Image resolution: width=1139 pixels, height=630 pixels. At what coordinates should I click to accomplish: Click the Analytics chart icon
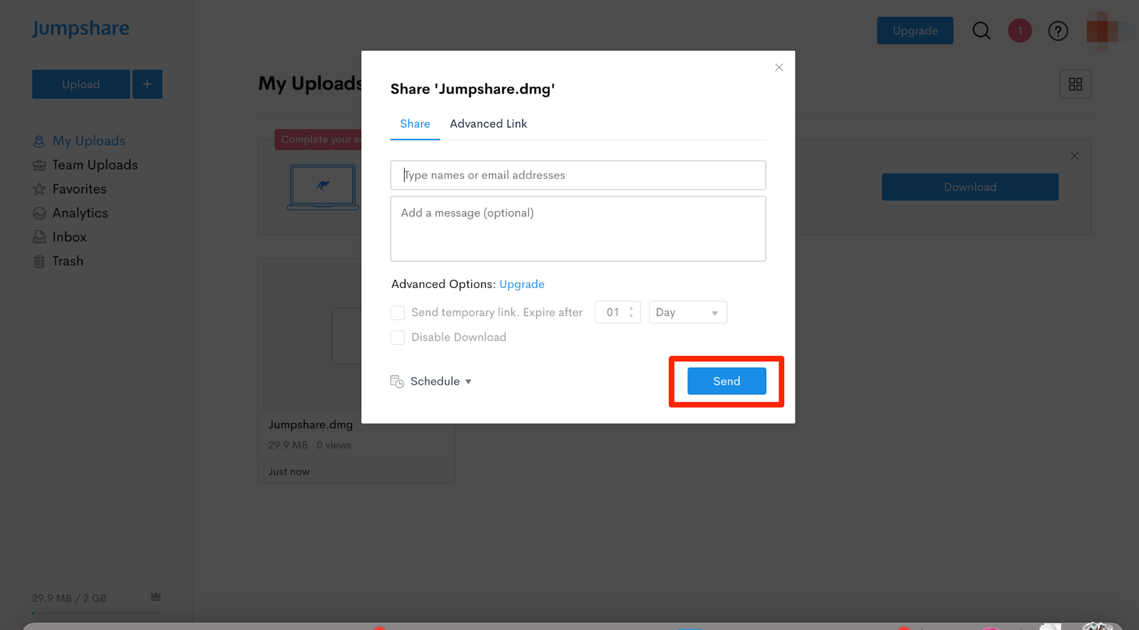point(39,213)
